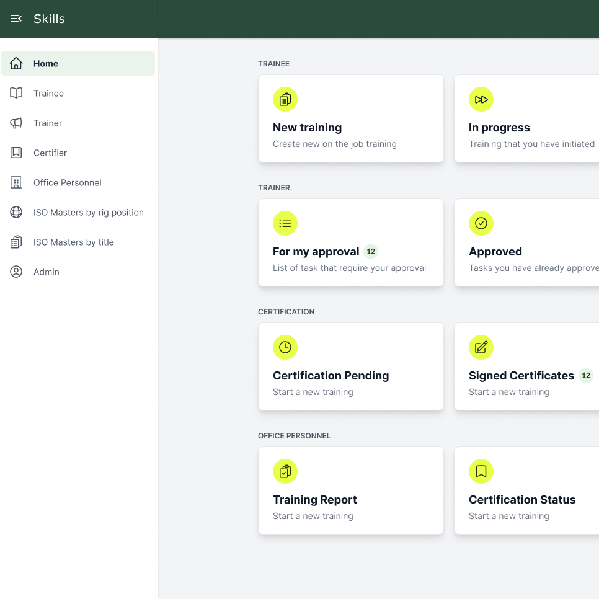Click the For my approval list icon
This screenshot has height=599, width=599.
(285, 223)
